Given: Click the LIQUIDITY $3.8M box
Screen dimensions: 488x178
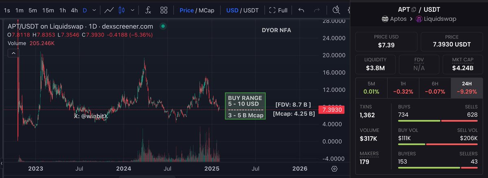Looking at the screenshot, I should tap(375, 64).
